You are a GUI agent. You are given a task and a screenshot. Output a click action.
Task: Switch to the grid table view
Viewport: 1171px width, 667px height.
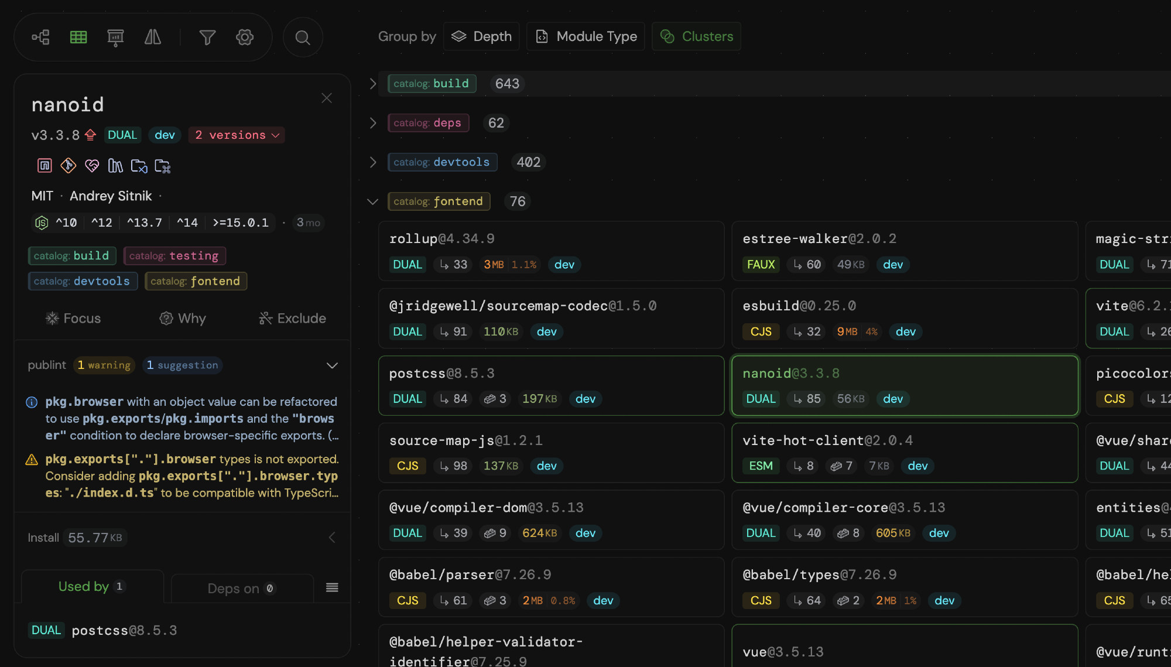[x=78, y=37]
